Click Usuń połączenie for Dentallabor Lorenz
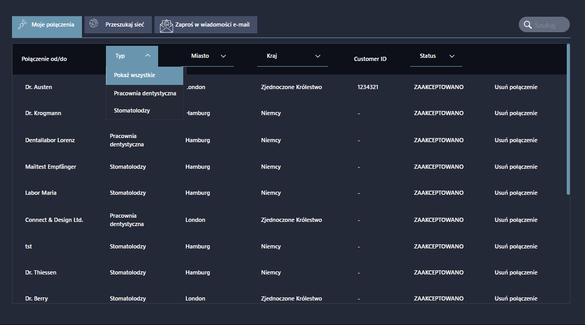585x325 pixels. [516, 140]
